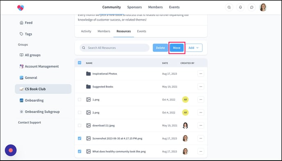
Task: Open Members in top navigation
Action: click(155, 7)
